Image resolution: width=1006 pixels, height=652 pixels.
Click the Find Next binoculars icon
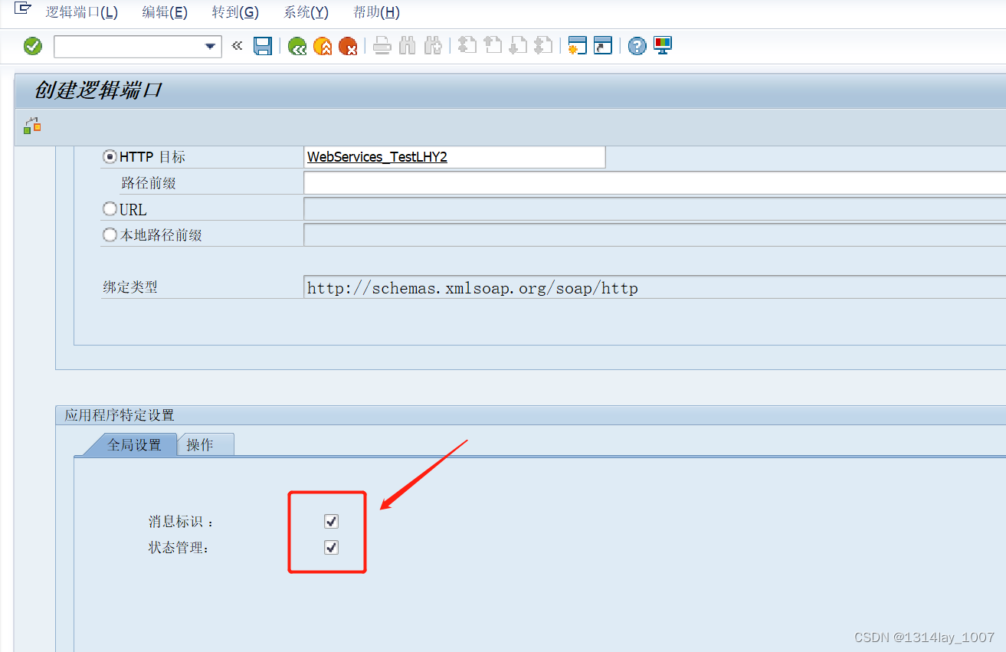(433, 46)
